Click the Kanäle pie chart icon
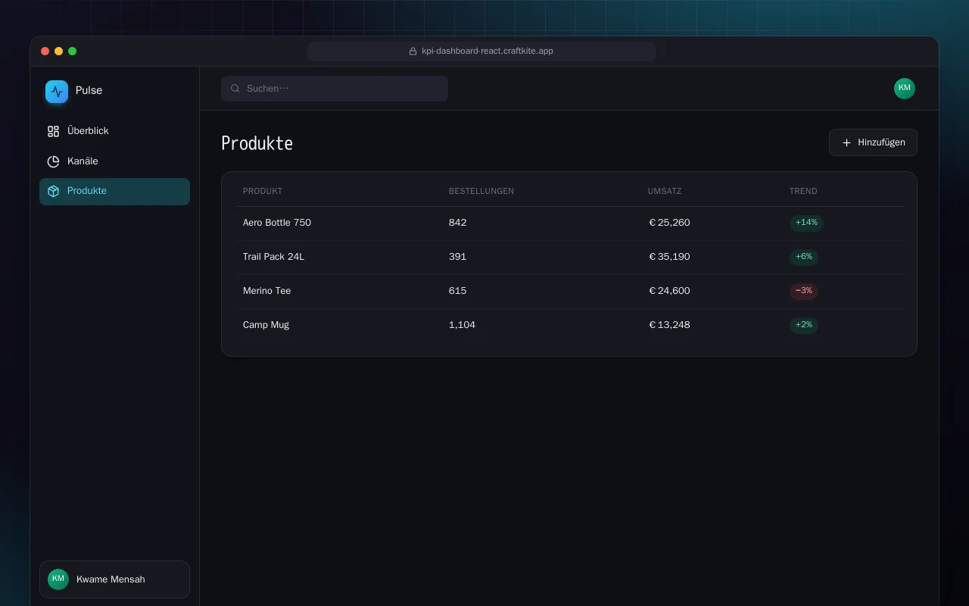The height and width of the screenshot is (606, 969). [53, 161]
